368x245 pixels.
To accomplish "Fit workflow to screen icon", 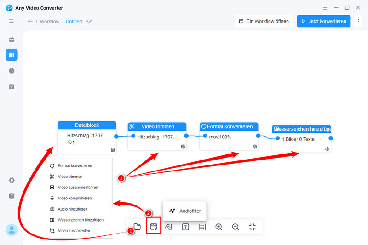I will pos(252,227).
